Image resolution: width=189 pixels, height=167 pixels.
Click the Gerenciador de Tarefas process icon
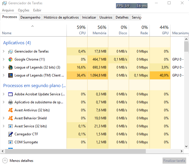click(x=11, y=52)
